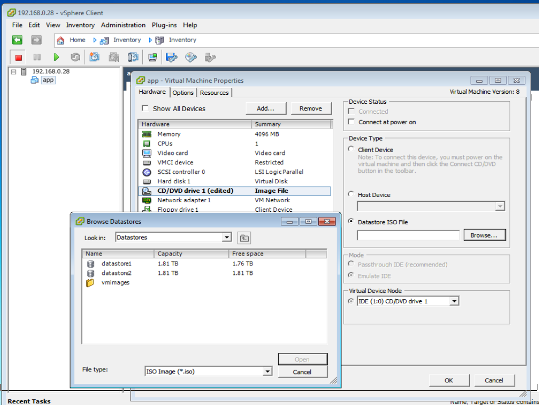Click the green back navigation arrow
This screenshot has width=539, height=405.
point(17,40)
